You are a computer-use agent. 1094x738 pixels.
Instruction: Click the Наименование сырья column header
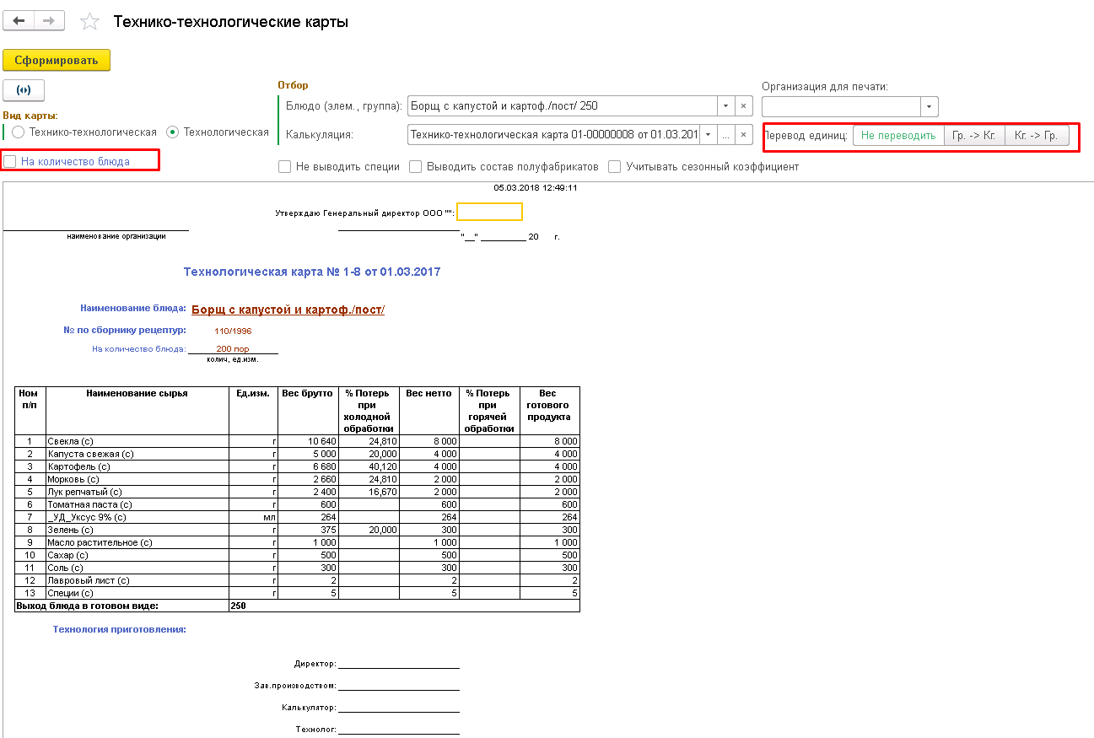137,411
